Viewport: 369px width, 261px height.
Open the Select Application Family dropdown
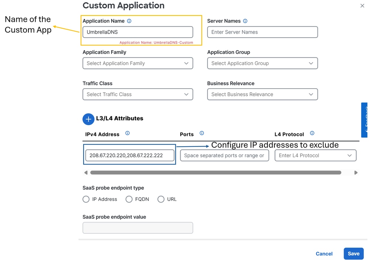137,63
